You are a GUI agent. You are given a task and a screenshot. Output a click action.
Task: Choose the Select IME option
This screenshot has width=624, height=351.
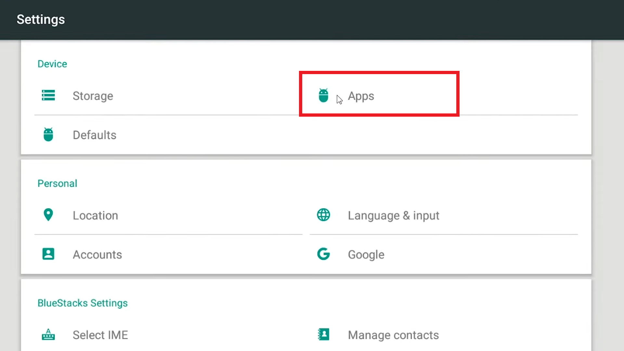[100, 335]
